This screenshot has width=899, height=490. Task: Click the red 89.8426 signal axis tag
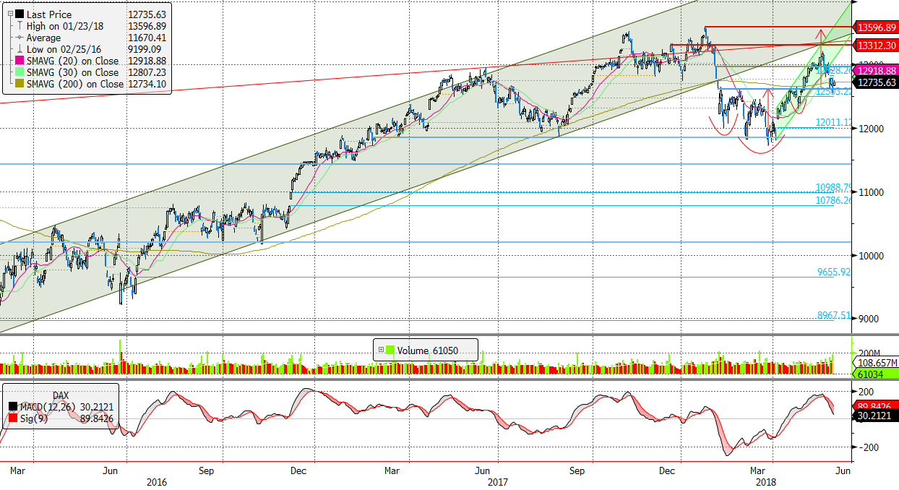click(876, 405)
